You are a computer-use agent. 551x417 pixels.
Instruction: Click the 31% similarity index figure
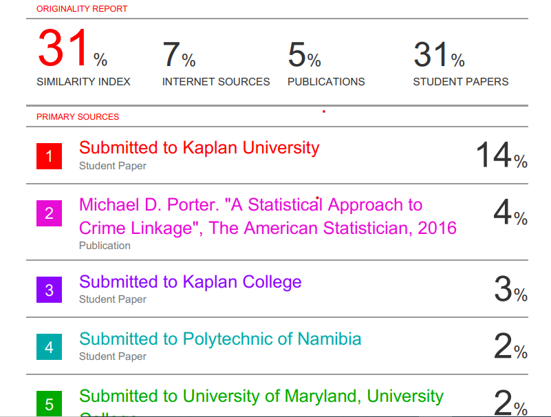coord(72,48)
